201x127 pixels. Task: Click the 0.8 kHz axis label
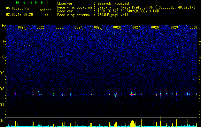point(3,89)
